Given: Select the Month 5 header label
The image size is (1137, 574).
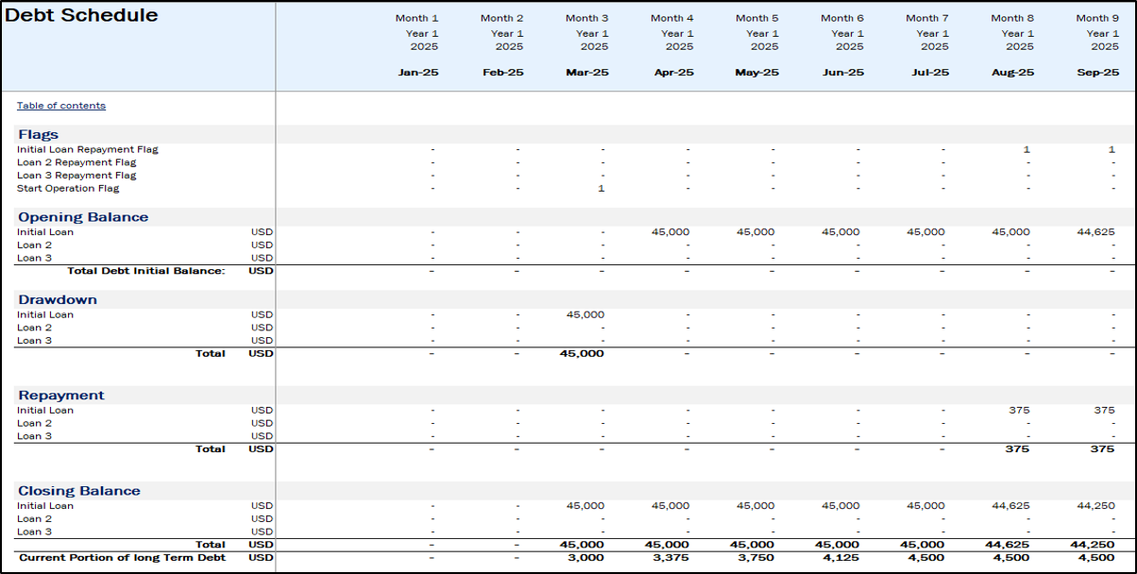Looking at the screenshot, I should pos(756,18).
